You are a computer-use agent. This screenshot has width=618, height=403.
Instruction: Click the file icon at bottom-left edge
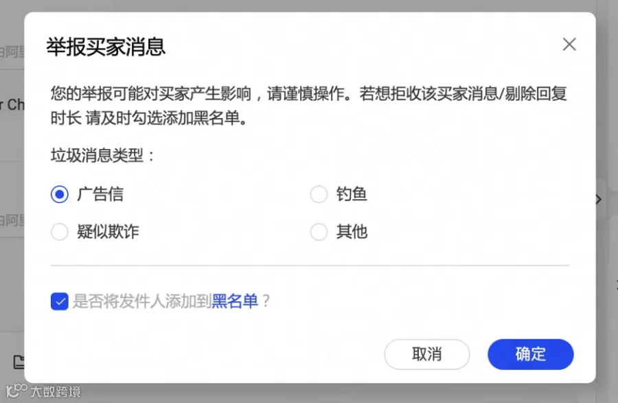tap(19, 362)
